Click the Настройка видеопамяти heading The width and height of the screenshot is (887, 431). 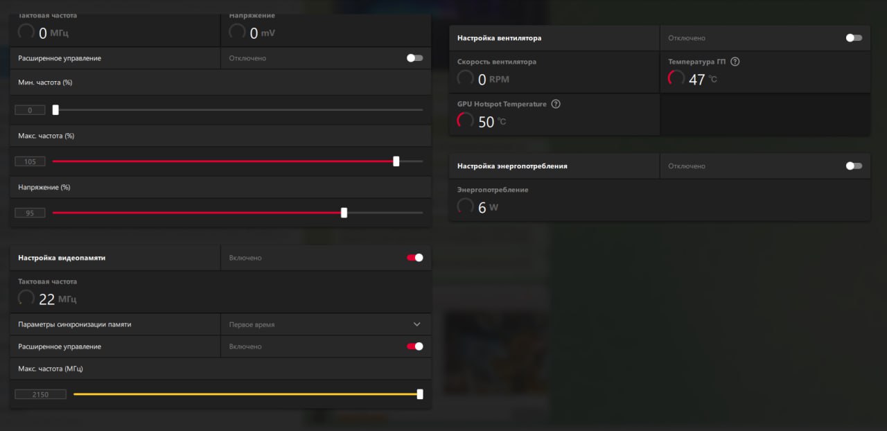pos(62,258)
